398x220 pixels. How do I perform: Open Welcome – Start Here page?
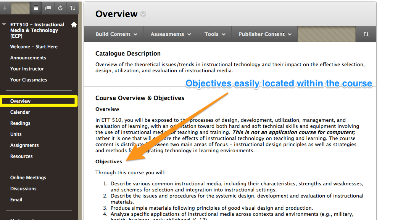(34, 47)
